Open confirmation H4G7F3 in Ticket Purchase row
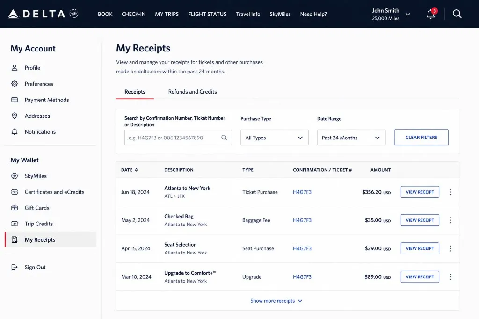Viewport: 479px width, 319px height. tap(302, 192)
